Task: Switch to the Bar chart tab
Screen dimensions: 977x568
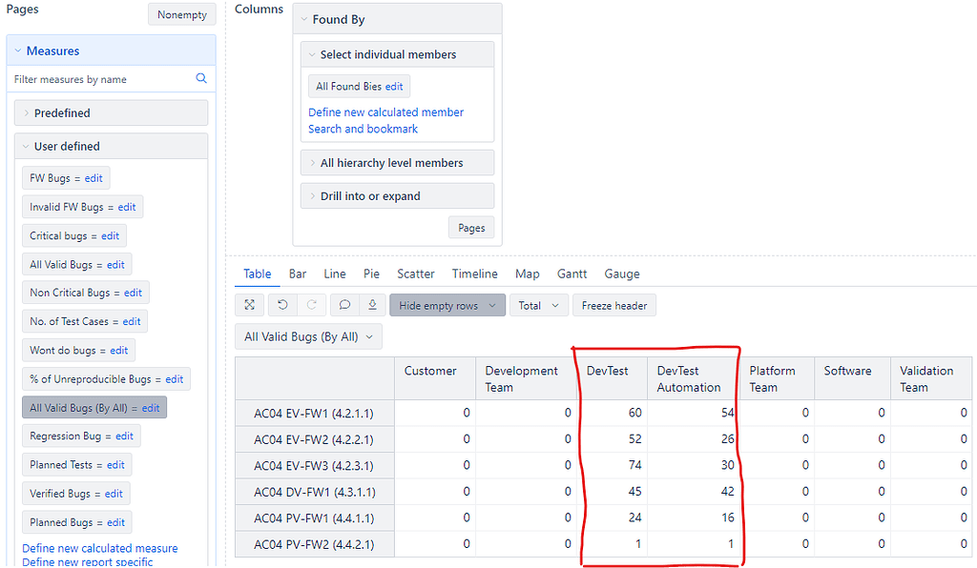Action: [x=297, y=274]
